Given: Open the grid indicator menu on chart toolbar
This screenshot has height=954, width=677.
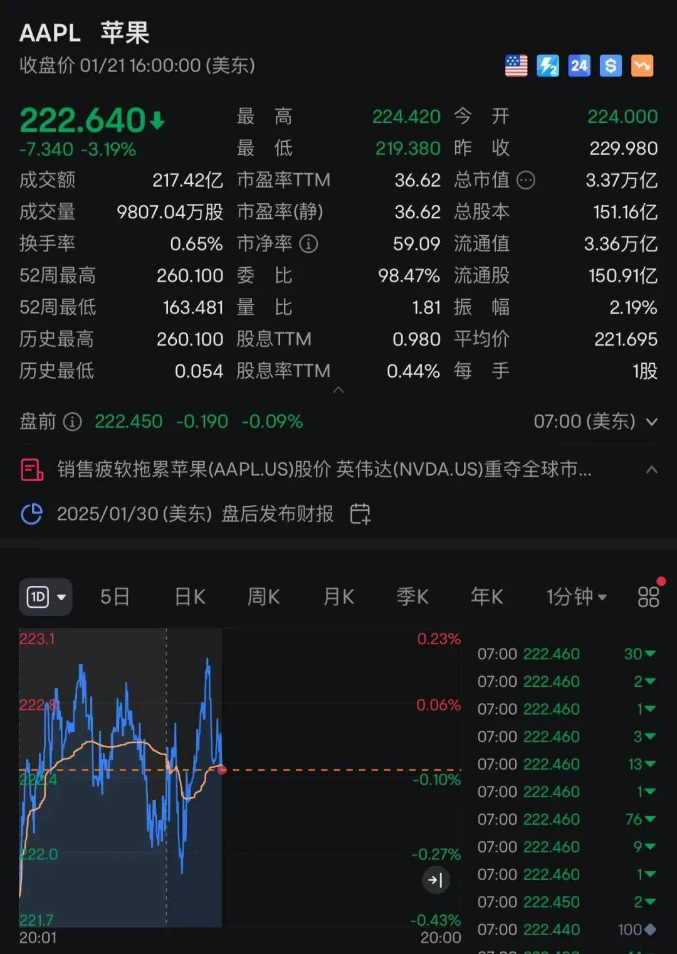Looking at the screenshot, I should click(649, 597).
